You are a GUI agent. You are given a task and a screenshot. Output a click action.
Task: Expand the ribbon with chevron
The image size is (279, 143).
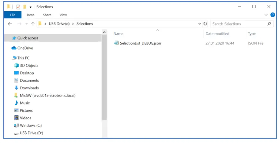click(266, 15)
